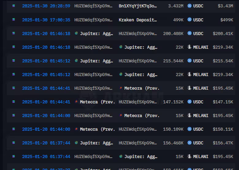This screenshot has height=170, width=239.
Task: Select the MELANI token label at 01:44:00
Action: (x=201, y=116)
